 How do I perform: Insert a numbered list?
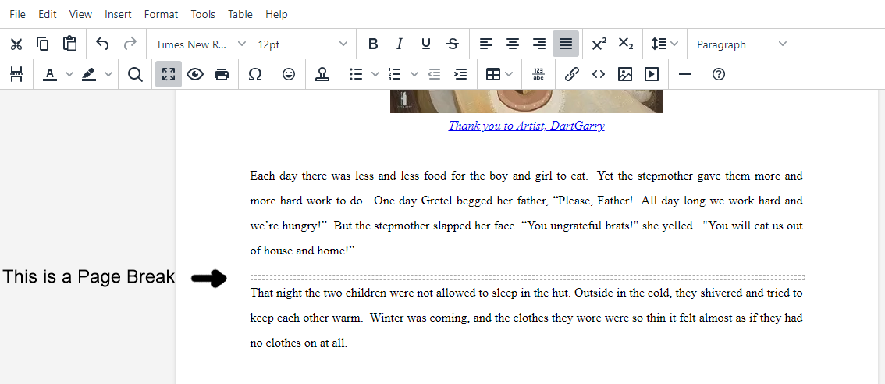coord(395,74)
